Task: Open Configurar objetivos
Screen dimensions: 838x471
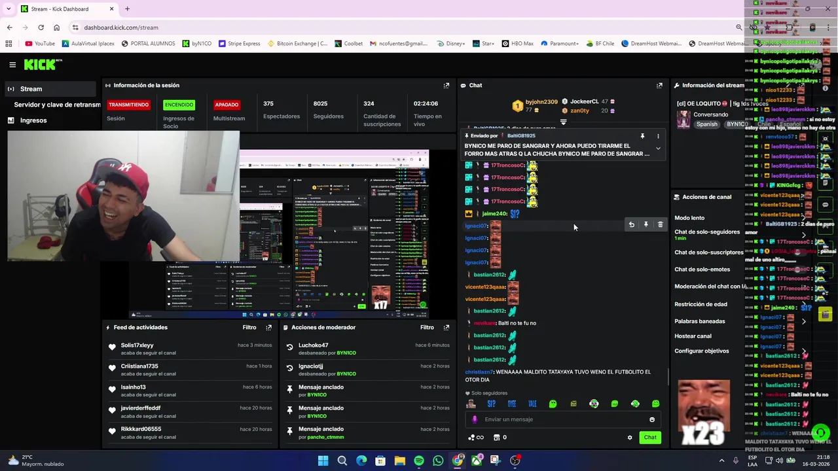Action: tap(702, 351)
